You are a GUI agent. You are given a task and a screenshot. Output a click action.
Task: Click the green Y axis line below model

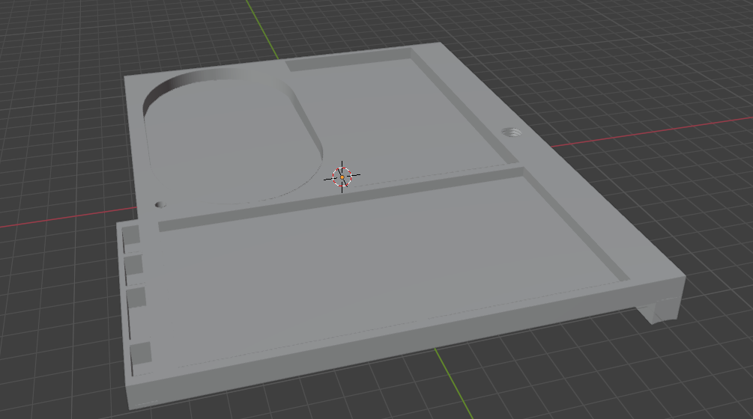click(454, 384)
